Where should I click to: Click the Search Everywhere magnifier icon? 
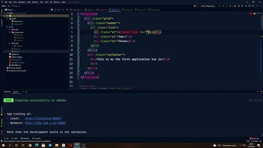point(258,6)
